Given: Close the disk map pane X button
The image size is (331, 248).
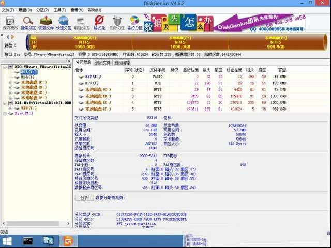Looking at the screenshot, I should [2, 35].
